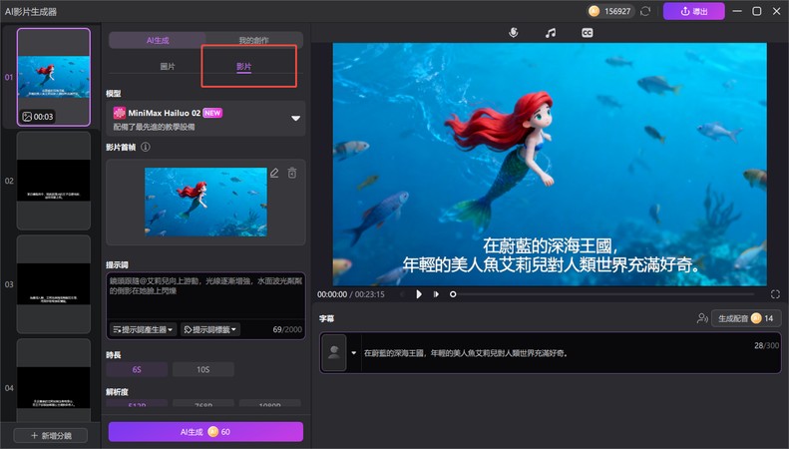This screenshot has height=449, width=789.
Task: Switch to the AI生成 tab
Action: (x=158, y=40)
